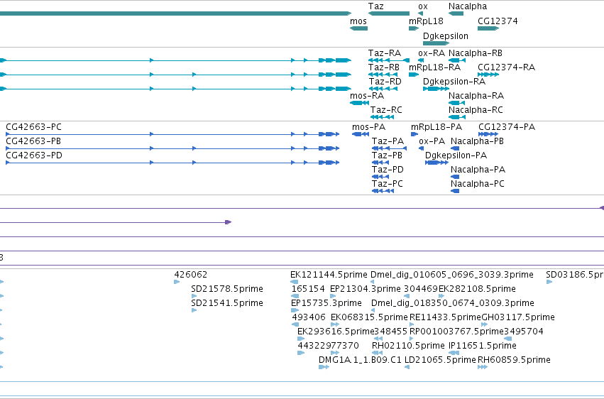Select the mos-PA protein label
Screen dimensions: 604x399
[x=368, y=127]
